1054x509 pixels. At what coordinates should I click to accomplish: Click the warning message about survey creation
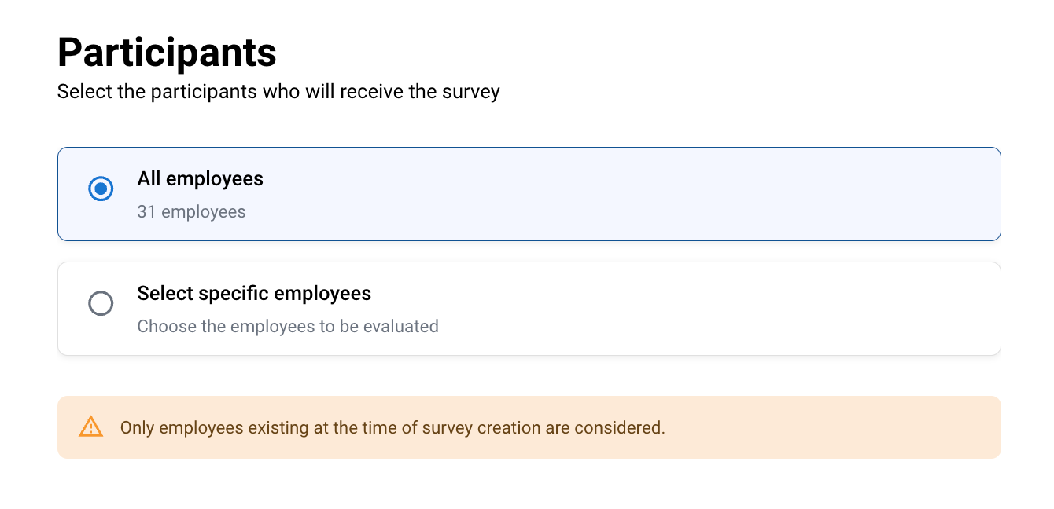pos(392,428)
